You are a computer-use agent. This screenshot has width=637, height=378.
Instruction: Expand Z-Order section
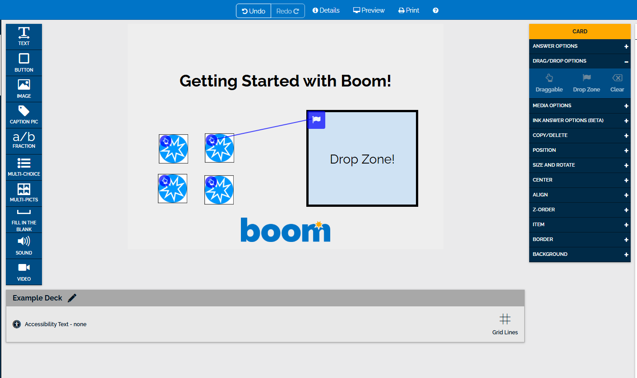click(580, 209)
